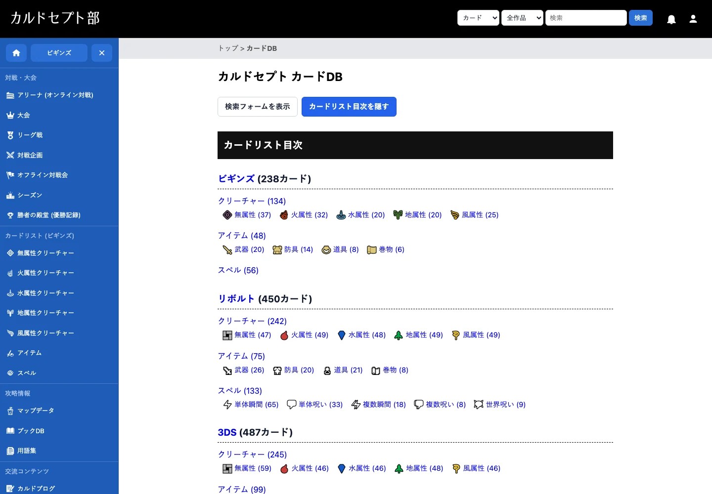
Task: Click the arena icon beside アリーナ
Action: [x=10, y=95]
